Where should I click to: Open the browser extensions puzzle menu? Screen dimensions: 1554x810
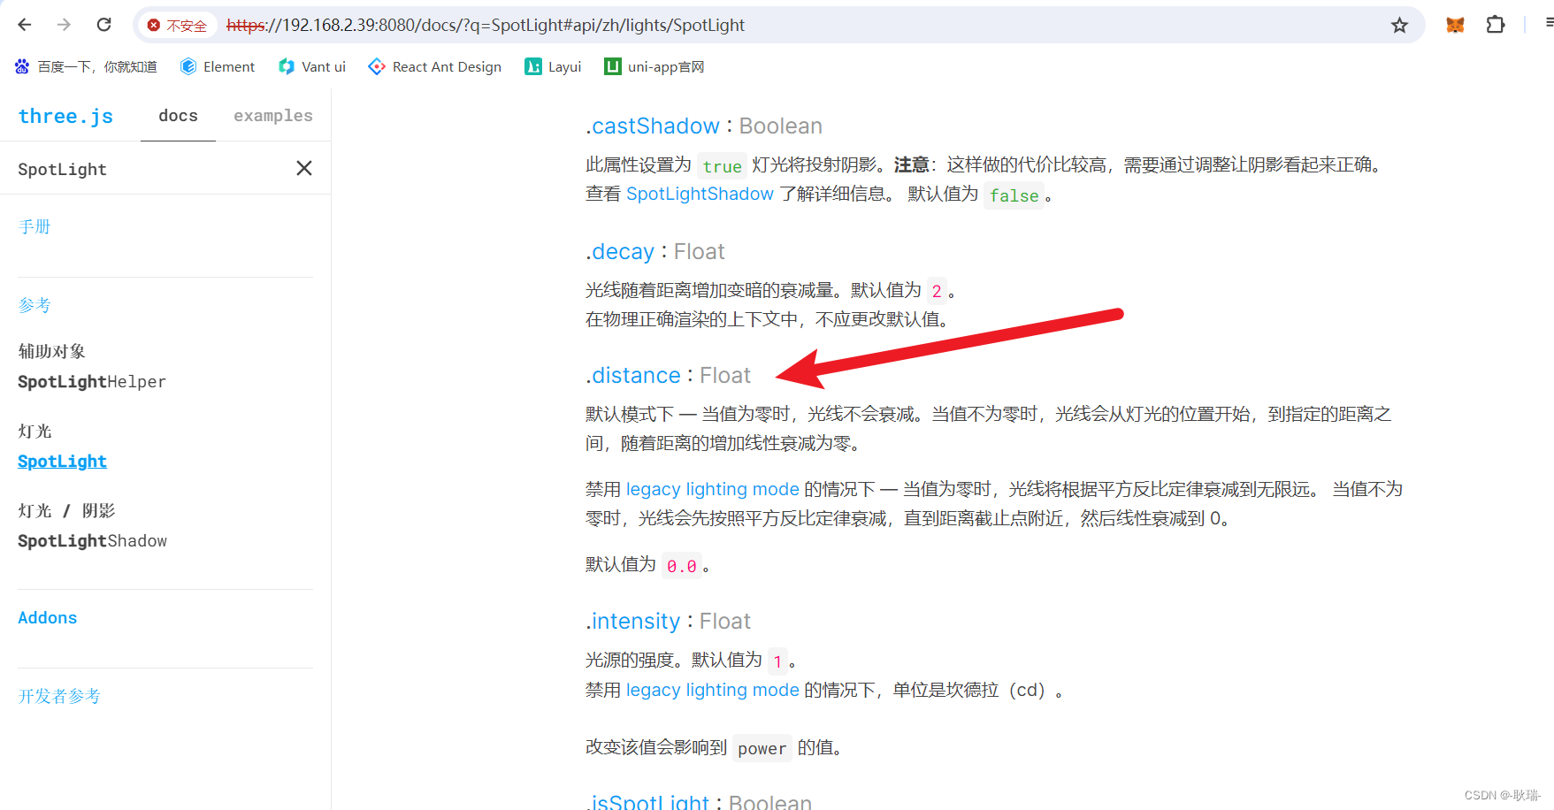(x=1496, y=25)
